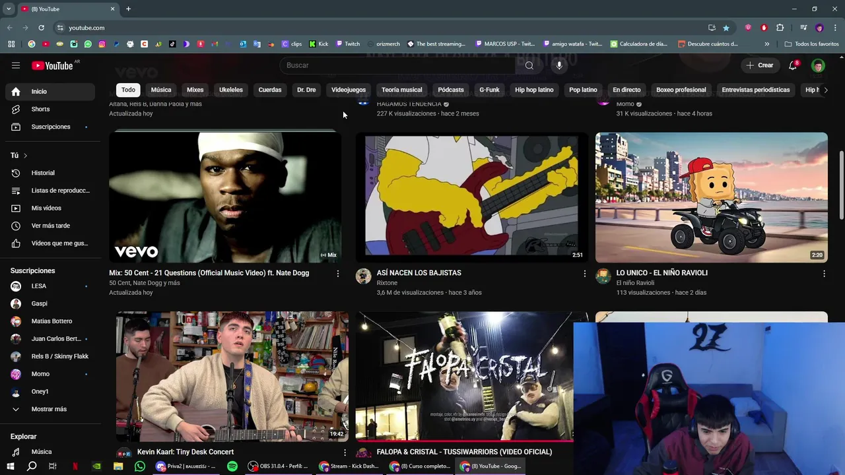Open Chrome tab search dropdown
Viewport: 845px width, 475px height.
pyautogui.click(x=9, y=9)
